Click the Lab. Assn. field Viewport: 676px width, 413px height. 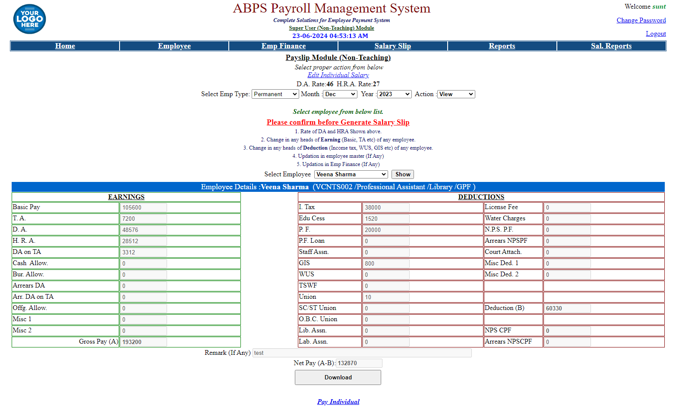(386, 342)
